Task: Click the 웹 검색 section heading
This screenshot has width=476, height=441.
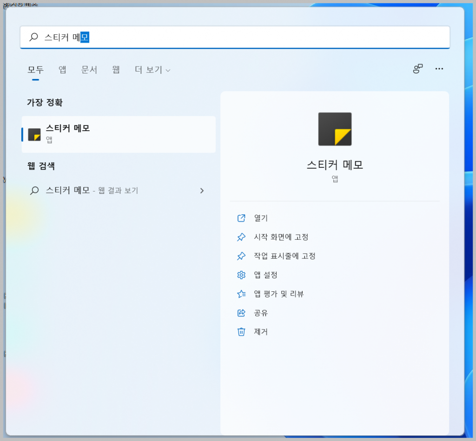Action: click(41, 166)
